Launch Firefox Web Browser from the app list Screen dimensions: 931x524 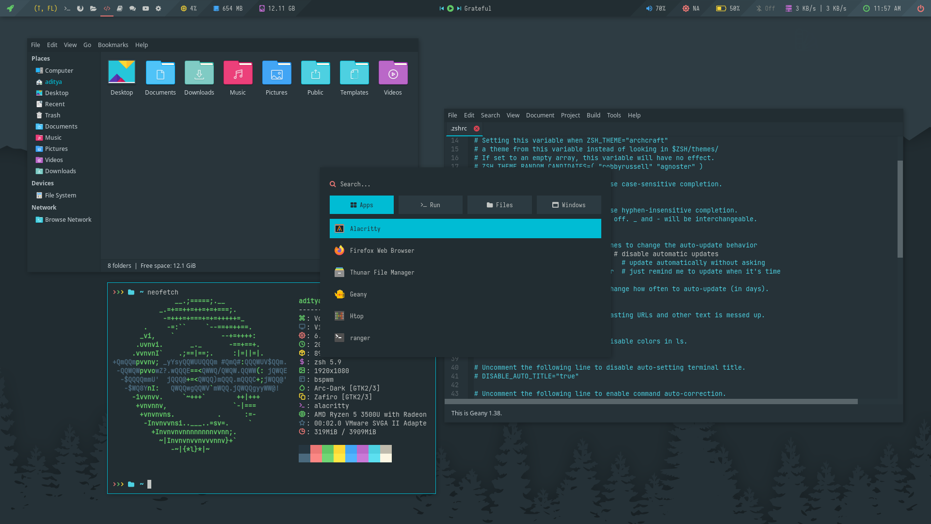pos(382,250)
